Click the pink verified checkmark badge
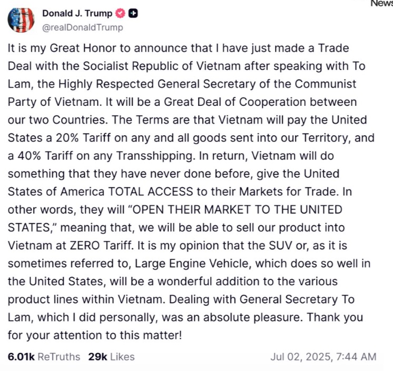 pos(120,14)
